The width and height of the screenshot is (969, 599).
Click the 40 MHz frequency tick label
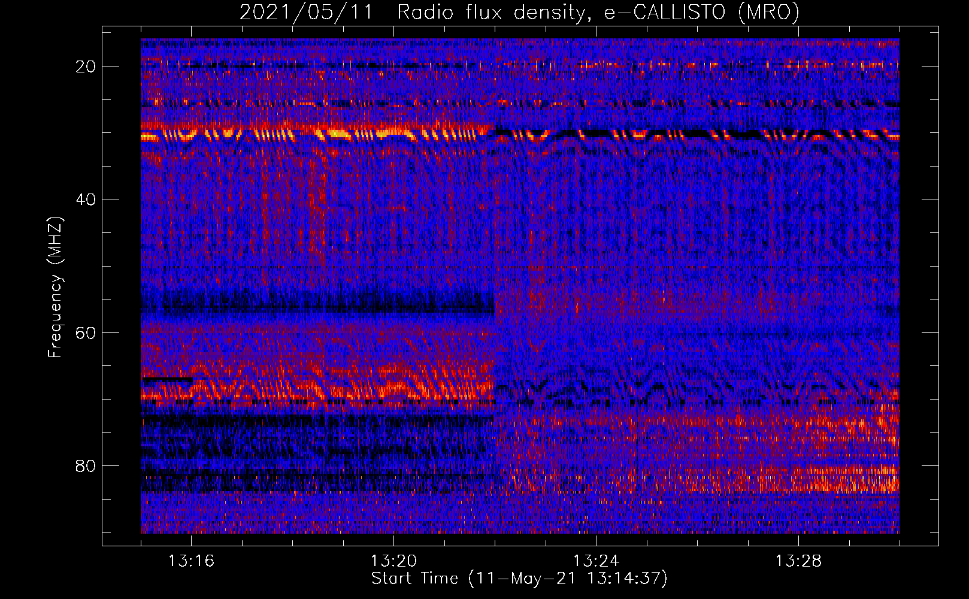coord(86,199)
